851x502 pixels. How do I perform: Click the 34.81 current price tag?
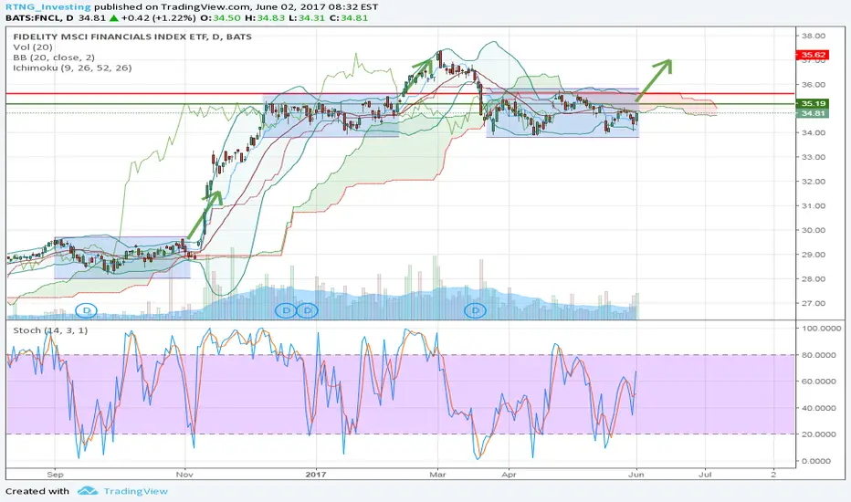[x=812, y=113]
